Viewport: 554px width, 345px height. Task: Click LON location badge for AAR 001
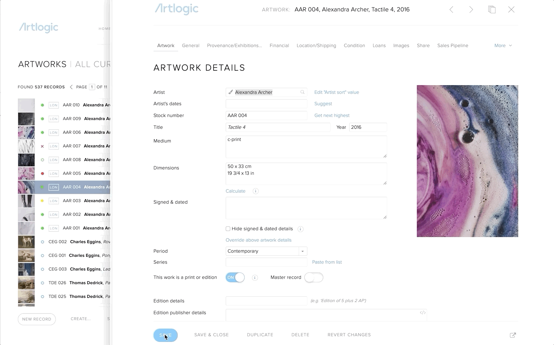pos(54,228)
